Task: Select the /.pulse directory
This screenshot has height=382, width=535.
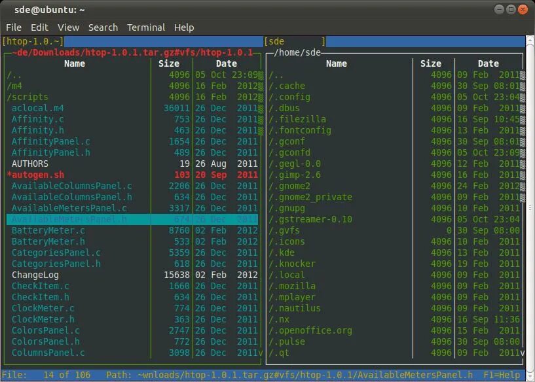Action: [x=394, y=342]
